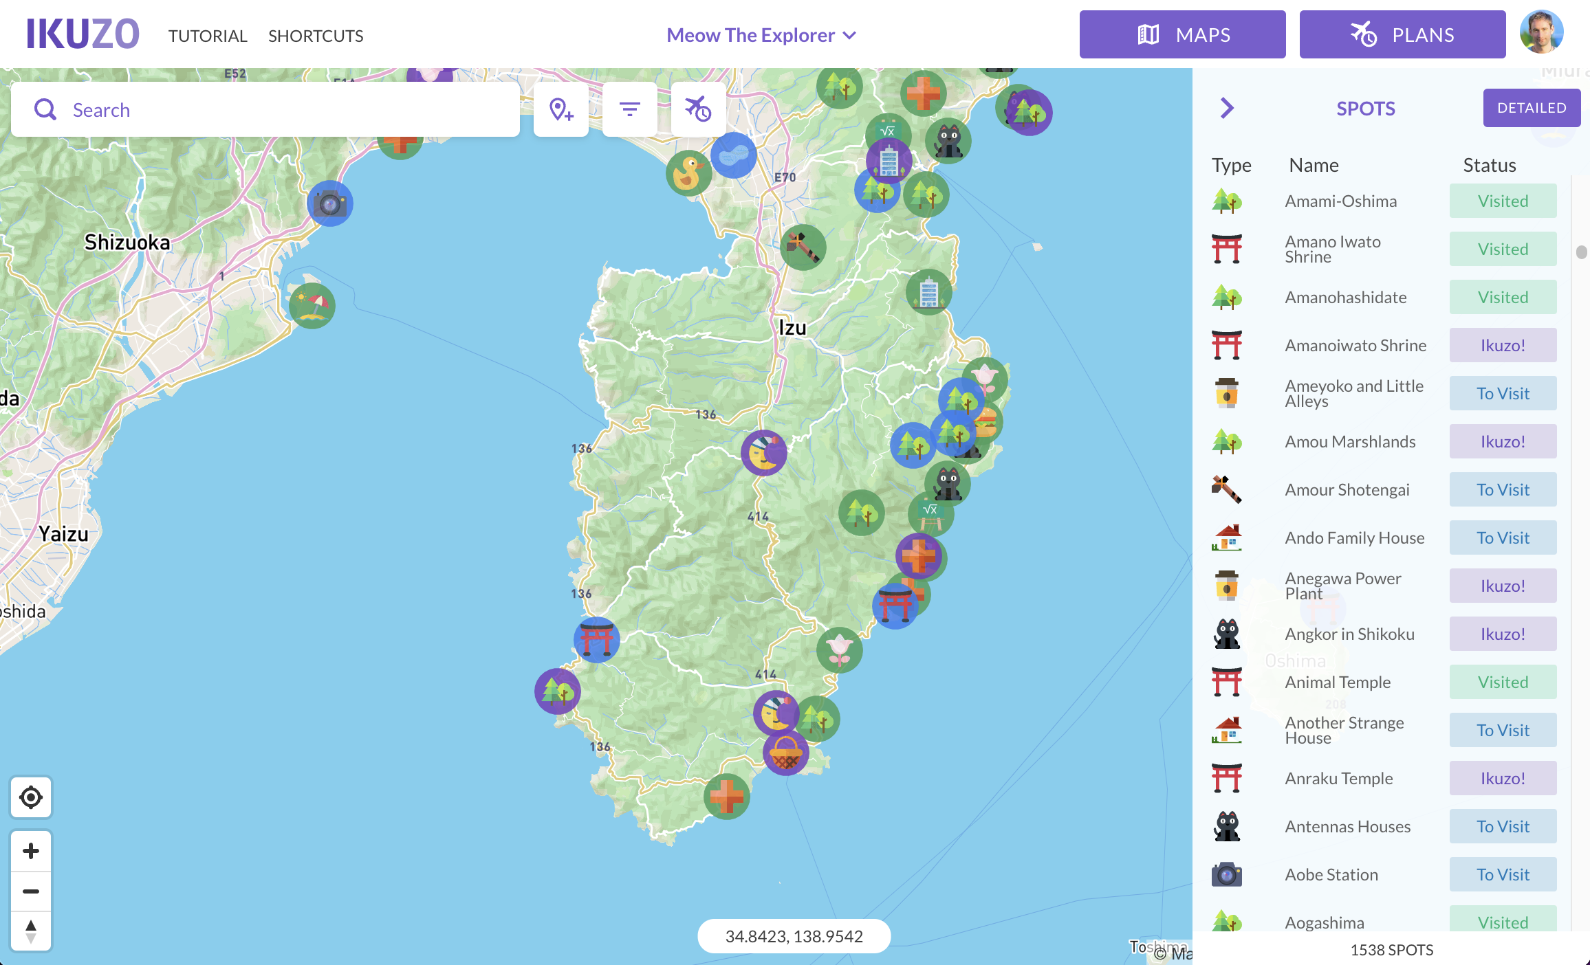This screenshot has width=1590, height=965.
Task: Switch spots list to DETAILED view
Action: coord(1532,108)
